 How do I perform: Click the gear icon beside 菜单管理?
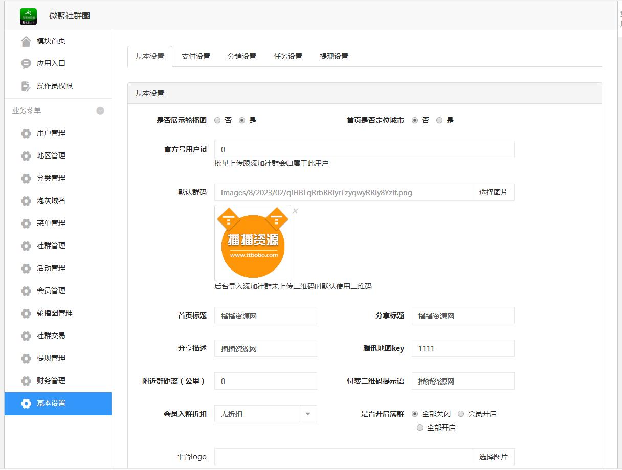pos(26,223)
